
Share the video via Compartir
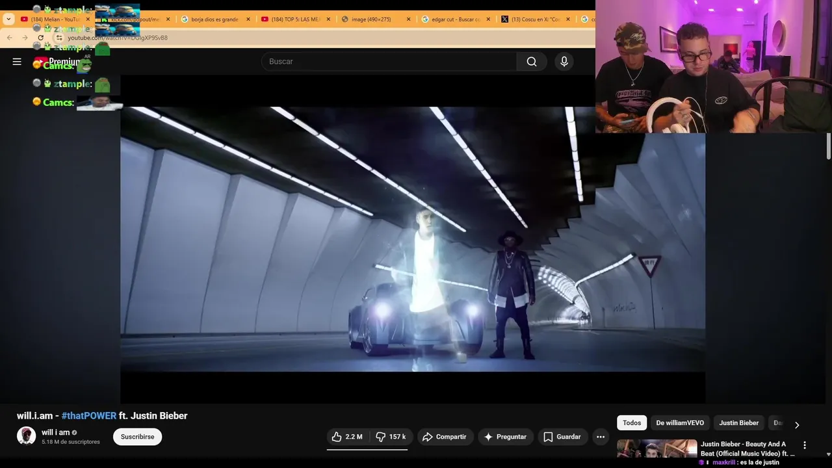coord(445,437)
